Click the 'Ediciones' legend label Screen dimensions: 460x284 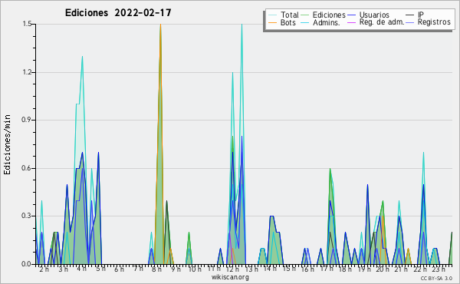point(329,15)
